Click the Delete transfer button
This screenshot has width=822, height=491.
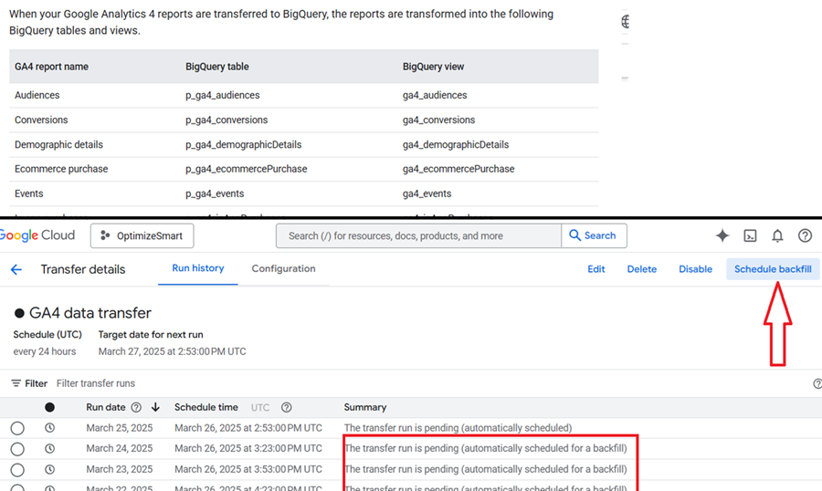[x=642, y=269]
